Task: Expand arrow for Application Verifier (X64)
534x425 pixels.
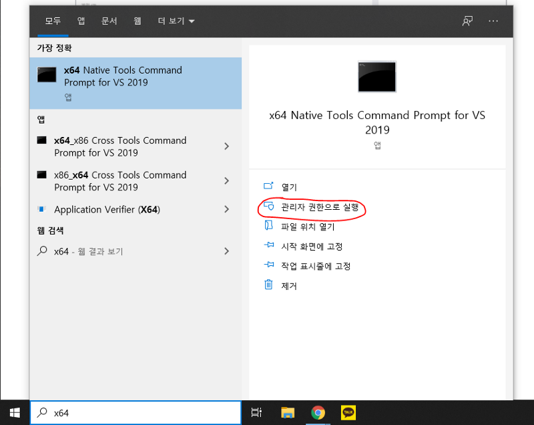Action: 227,209
